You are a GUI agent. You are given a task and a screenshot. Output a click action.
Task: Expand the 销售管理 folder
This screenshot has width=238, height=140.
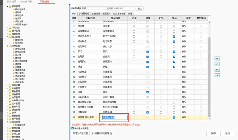point(7,34)
